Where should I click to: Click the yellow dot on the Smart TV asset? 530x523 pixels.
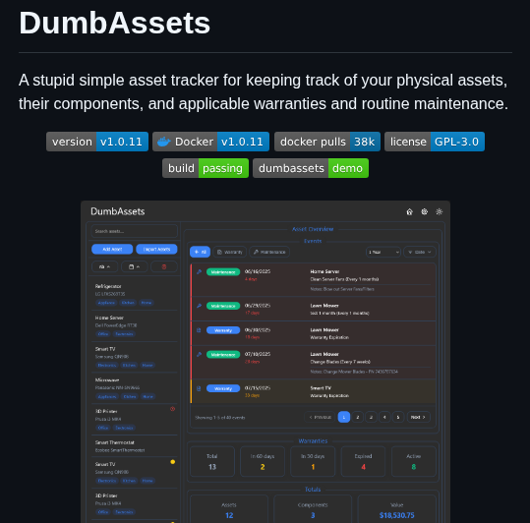(172, 462)
